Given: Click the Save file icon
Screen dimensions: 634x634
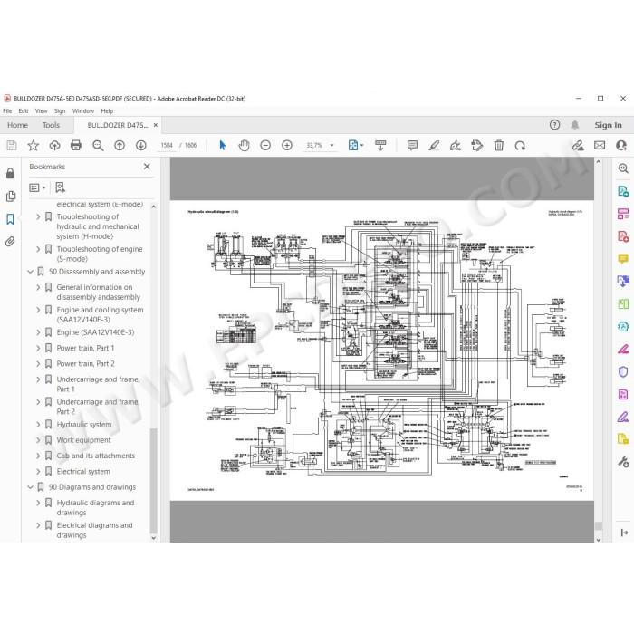Looking at the screenshot, I should pos(12,145).
